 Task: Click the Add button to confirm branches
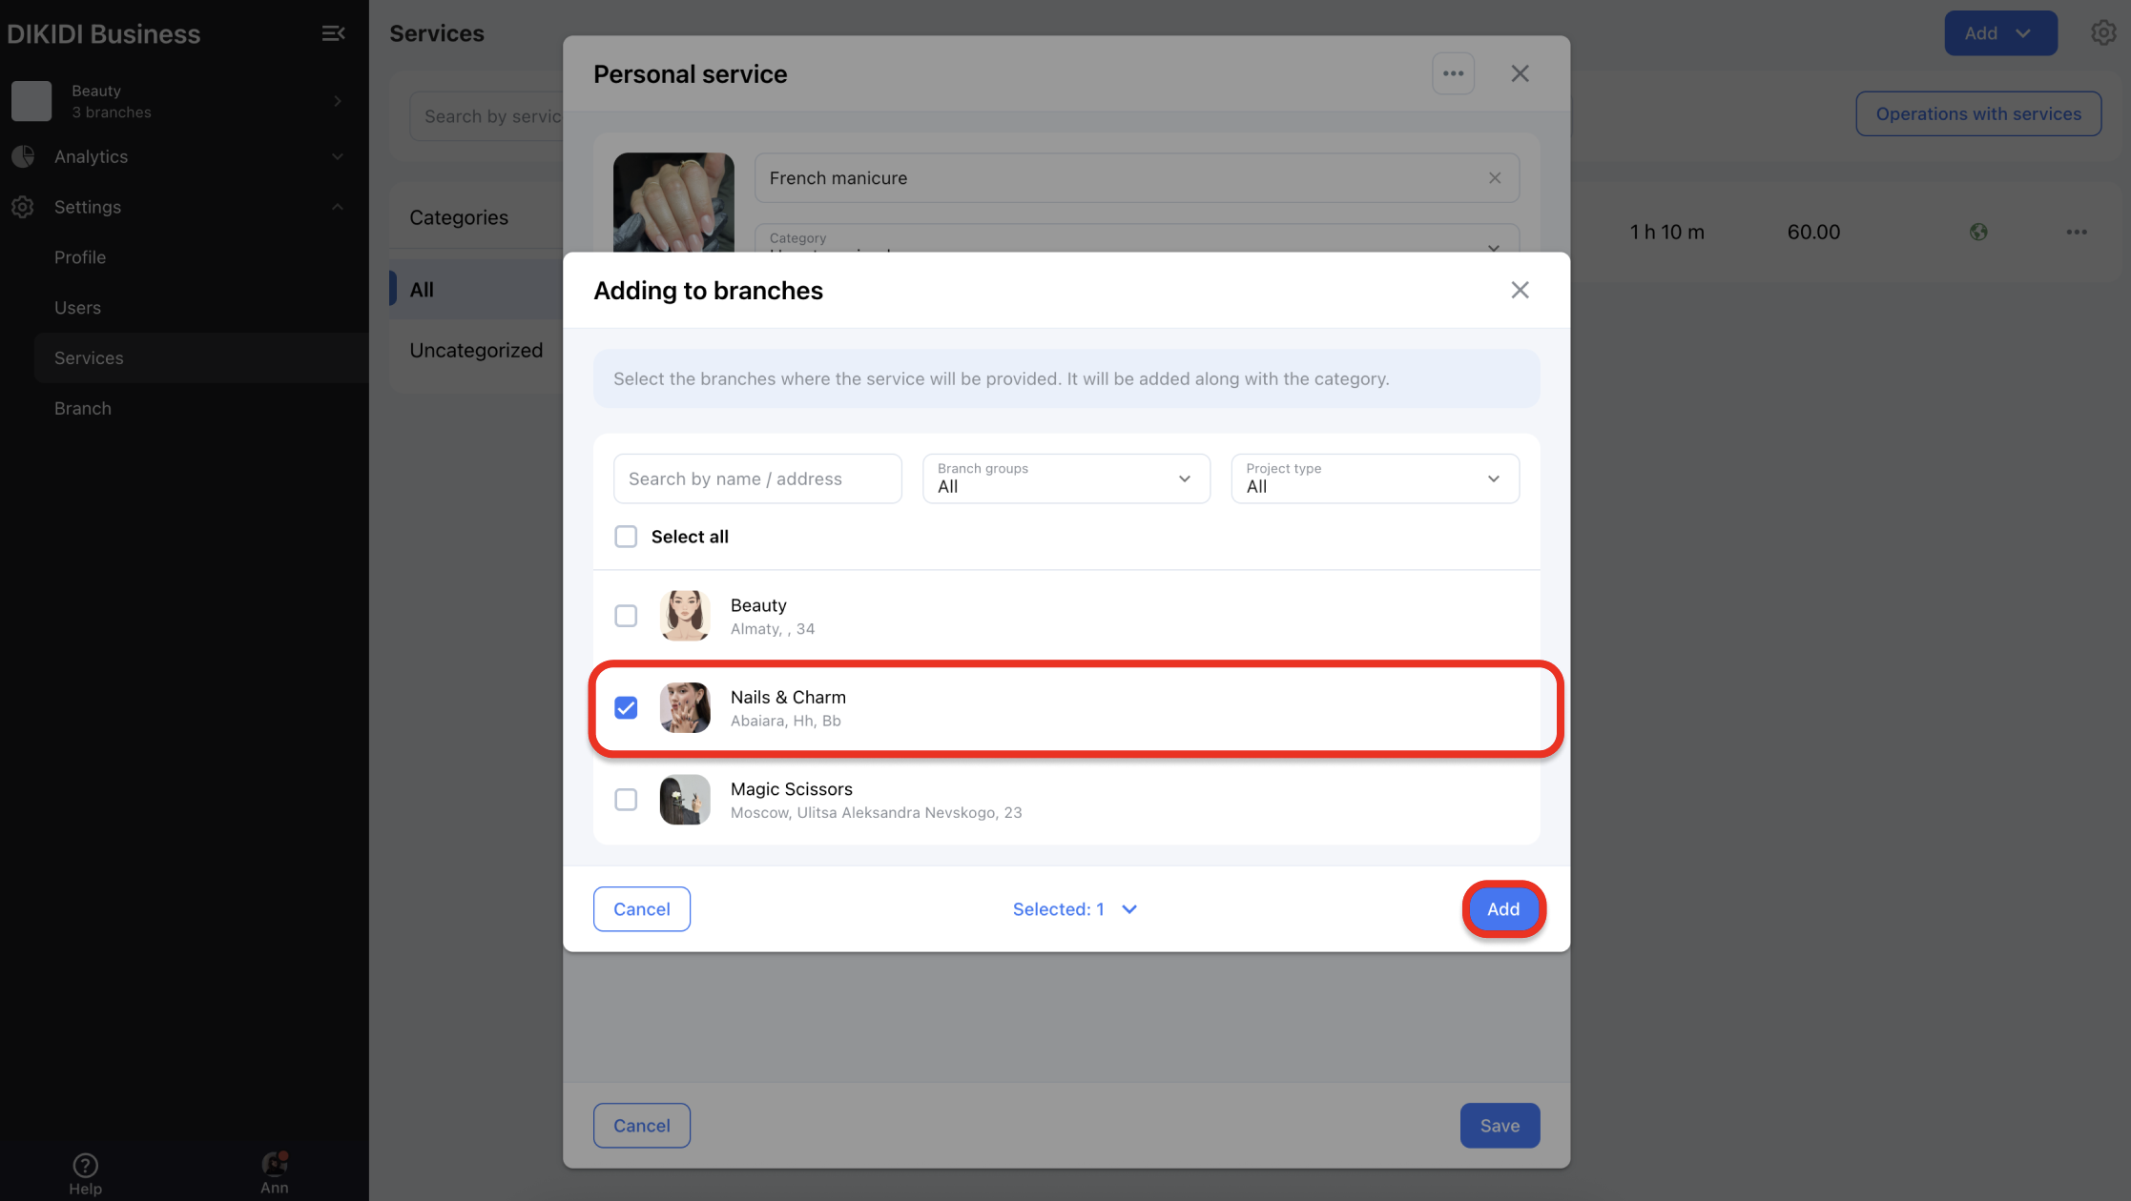pyautogui.click(x=1502, y=909)
